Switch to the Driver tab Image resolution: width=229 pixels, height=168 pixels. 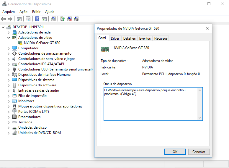coord(115,38)
